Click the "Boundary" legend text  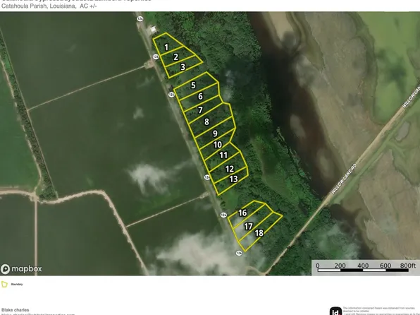17,284
